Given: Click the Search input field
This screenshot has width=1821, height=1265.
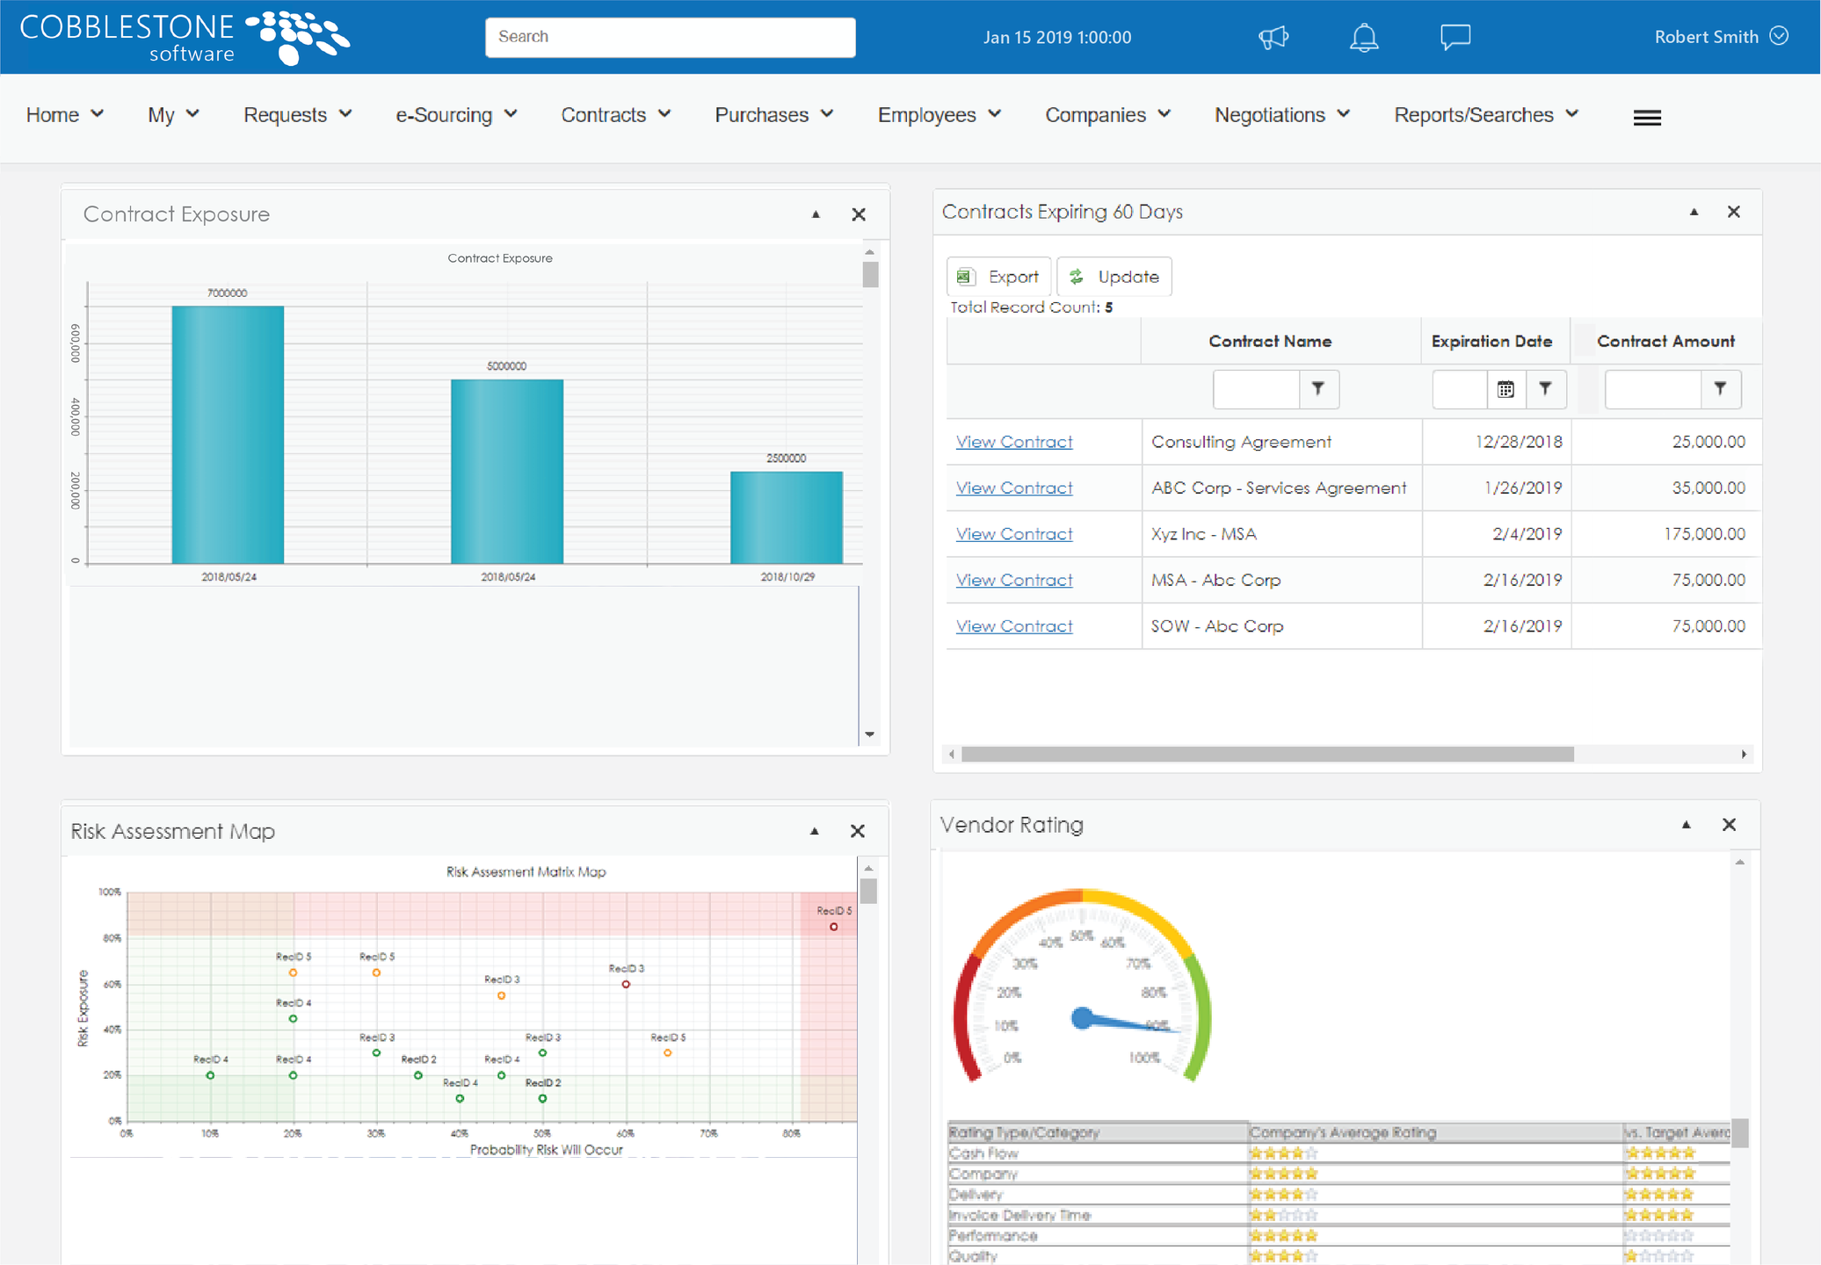Looking at the screenshot, I should [670, 37].
